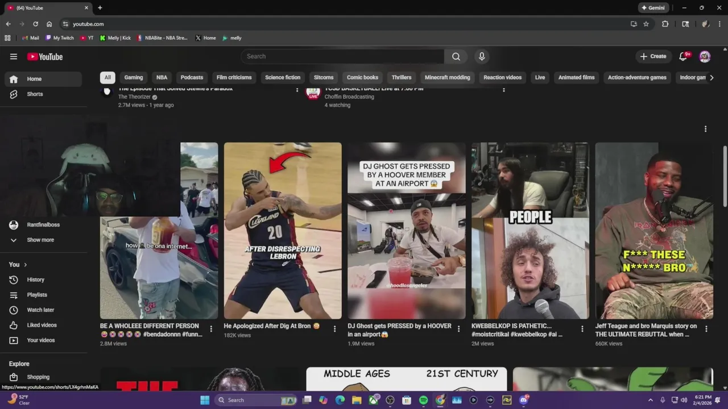Open options for KWEBBELKOP IS PATHETIC short

point(582,329)
